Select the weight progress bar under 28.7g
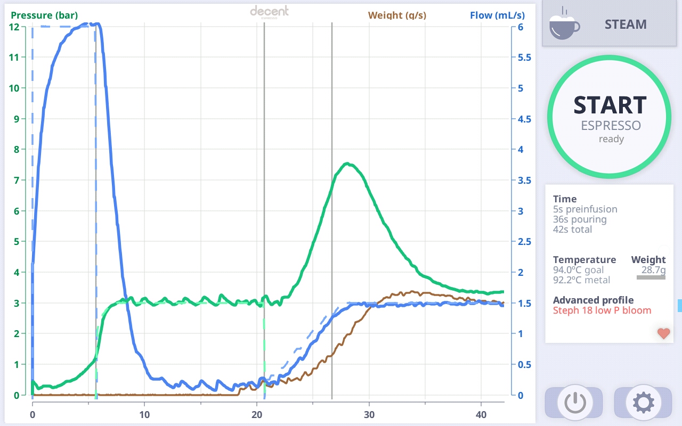The image size is (682, 426). coord(651,277)
